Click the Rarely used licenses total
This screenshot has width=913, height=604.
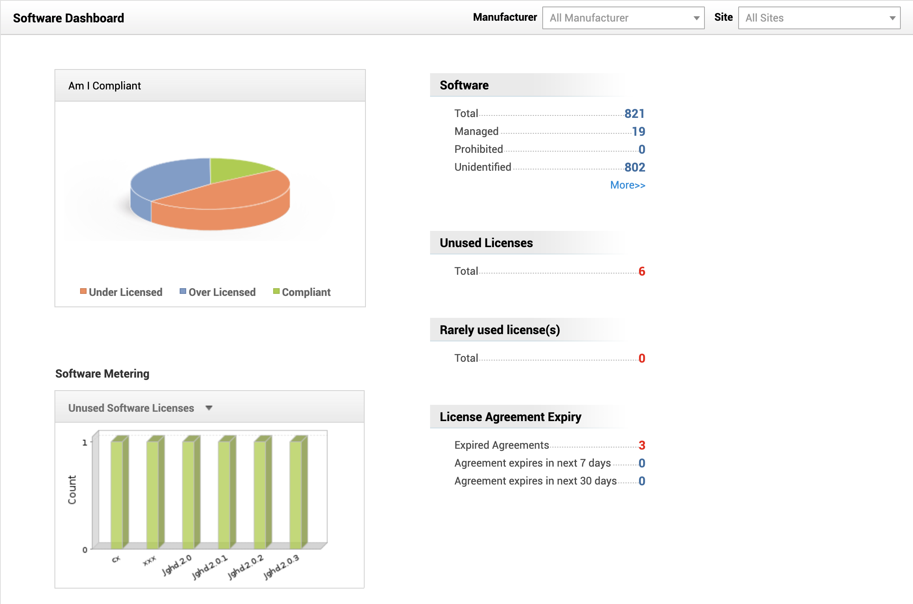[x=641, y=358]
